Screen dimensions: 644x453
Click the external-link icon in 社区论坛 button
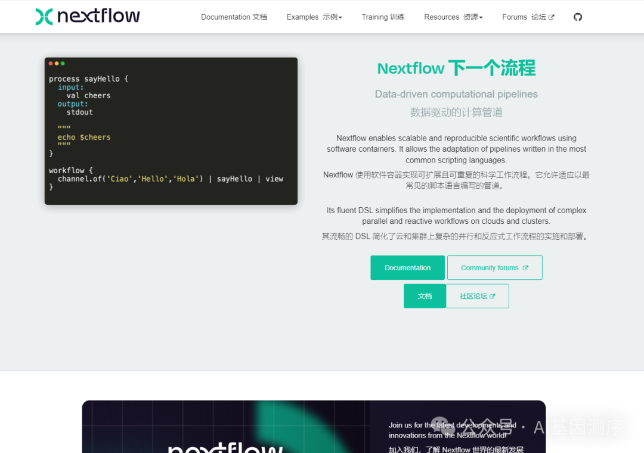point(493,296)
